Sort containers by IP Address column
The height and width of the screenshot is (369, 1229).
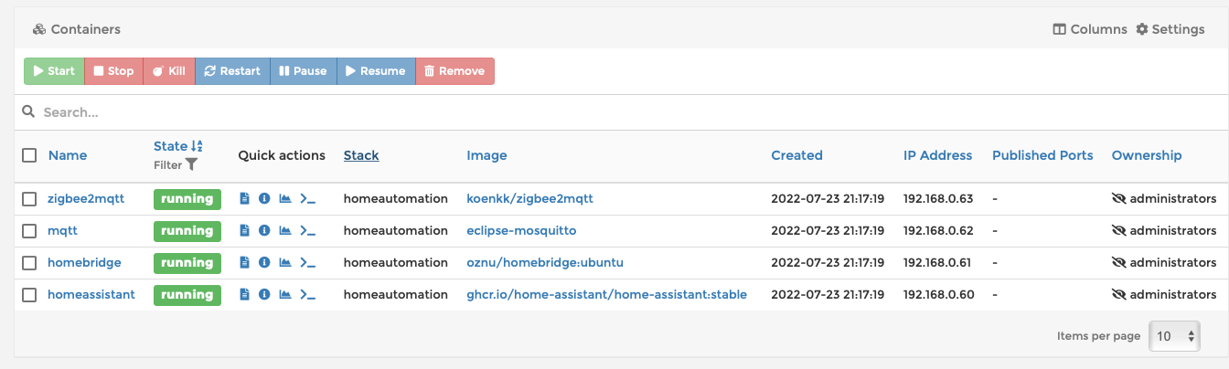coord(937,155)
